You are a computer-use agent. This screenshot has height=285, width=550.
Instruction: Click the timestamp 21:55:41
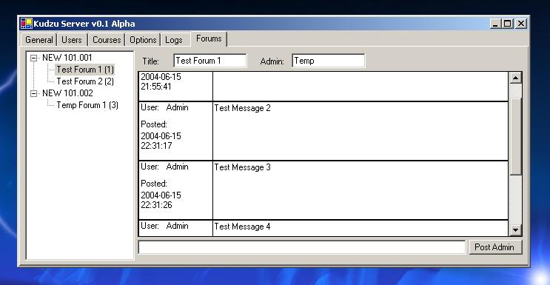tap(156, 87)
